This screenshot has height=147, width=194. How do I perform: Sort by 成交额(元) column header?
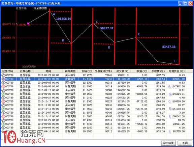point(122,71)
